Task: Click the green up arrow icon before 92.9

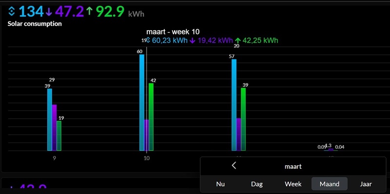Action: pos(90,11)
